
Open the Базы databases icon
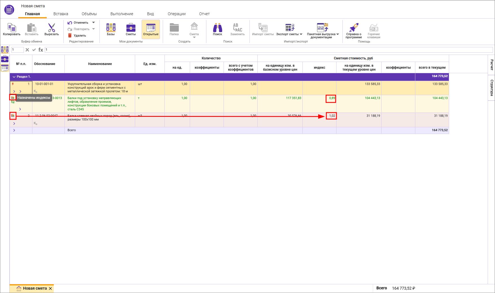click(x=111, y=28)
